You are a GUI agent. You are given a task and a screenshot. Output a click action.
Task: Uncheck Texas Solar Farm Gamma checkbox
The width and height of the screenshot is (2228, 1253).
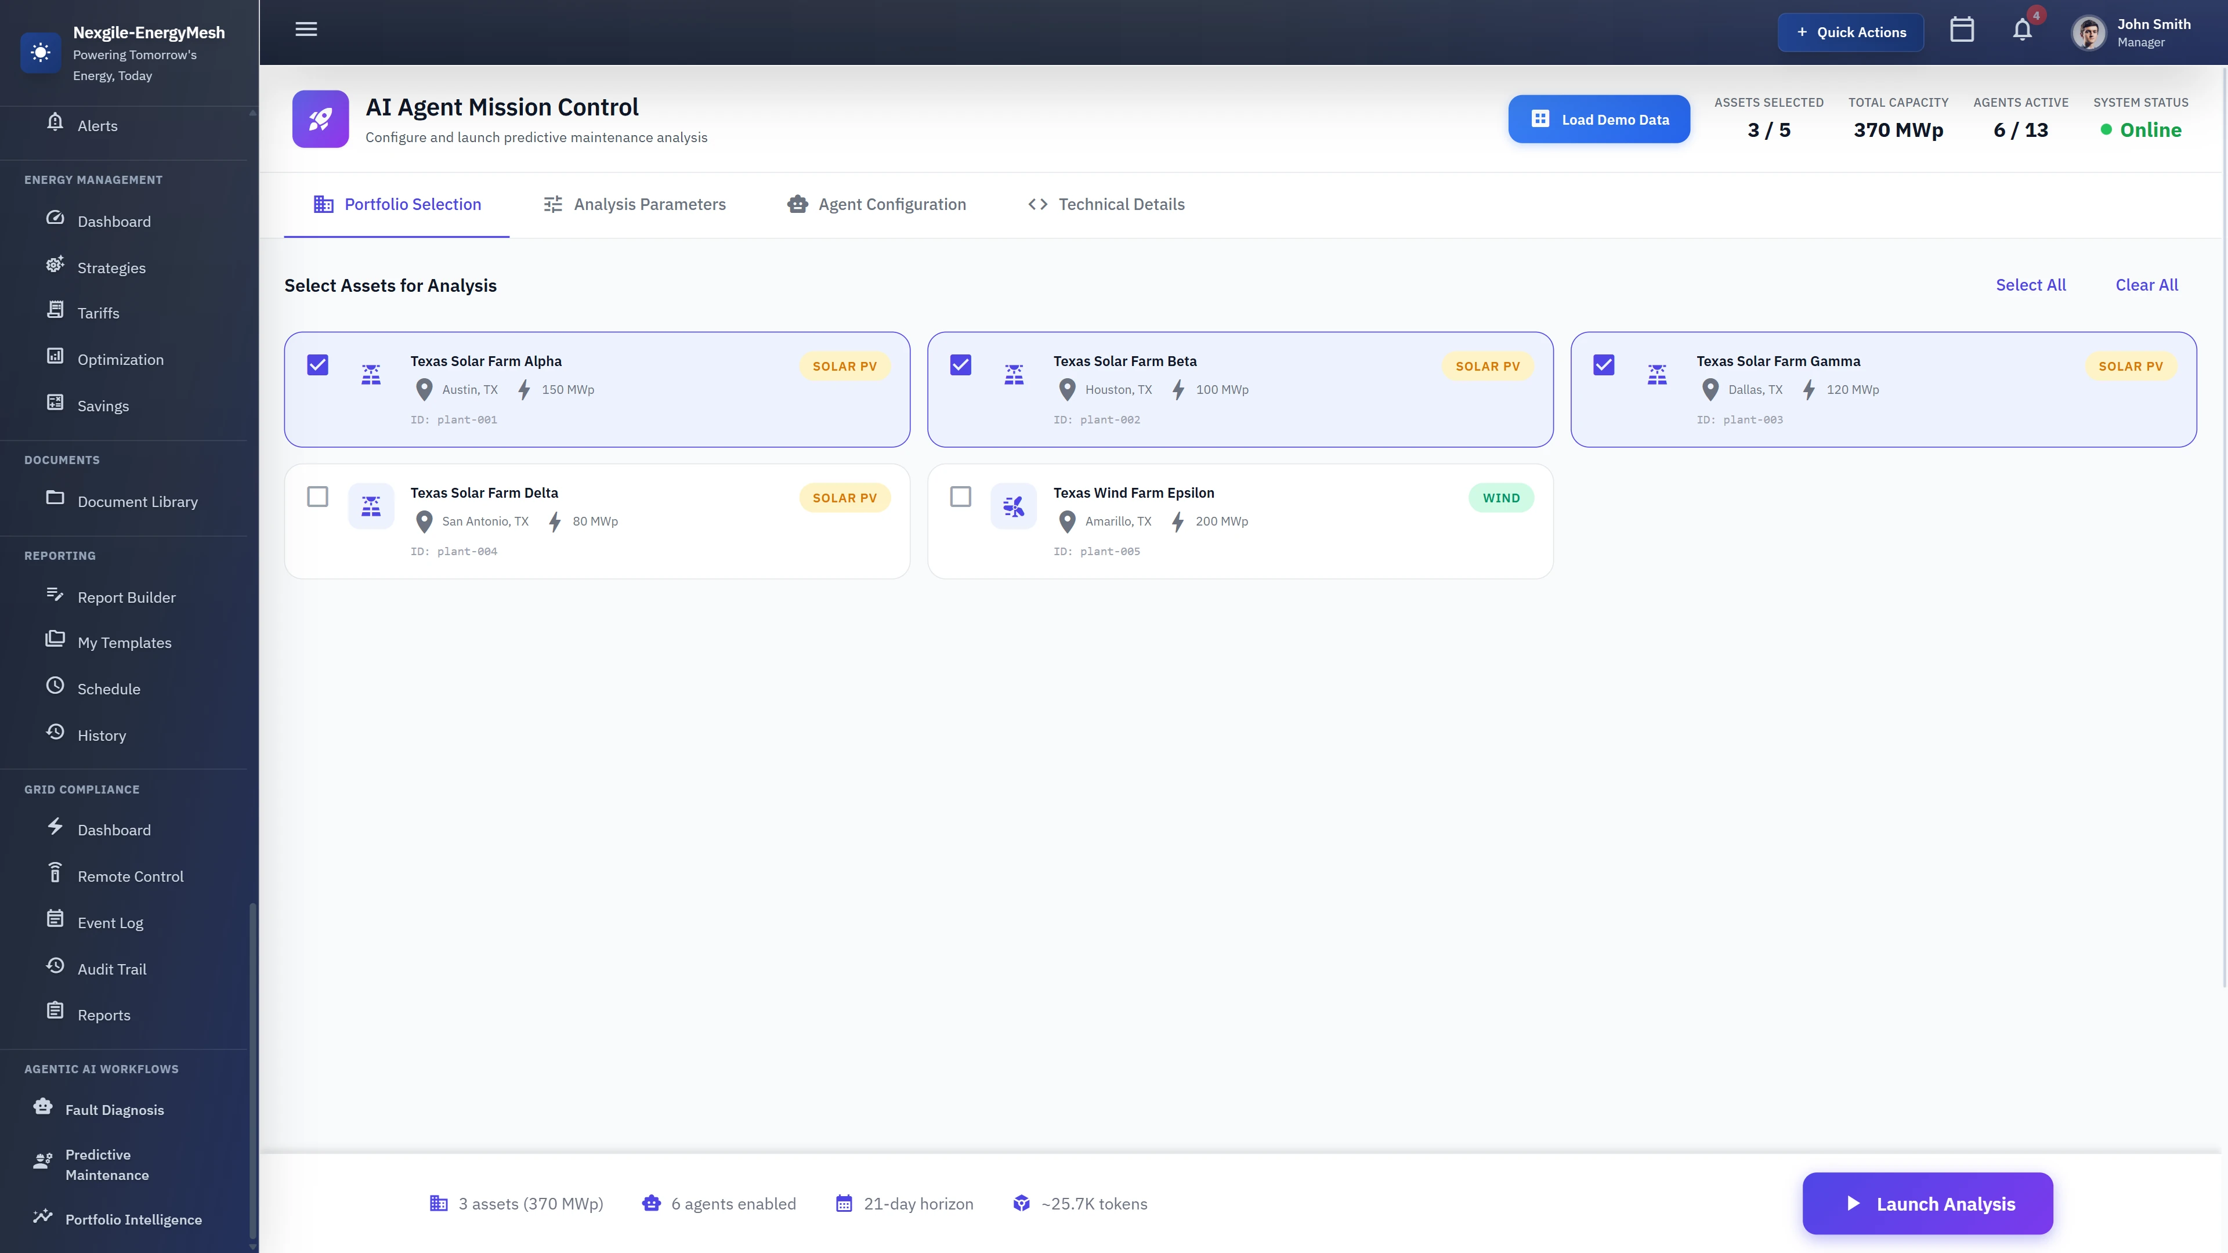click(x=1604, y=365)
